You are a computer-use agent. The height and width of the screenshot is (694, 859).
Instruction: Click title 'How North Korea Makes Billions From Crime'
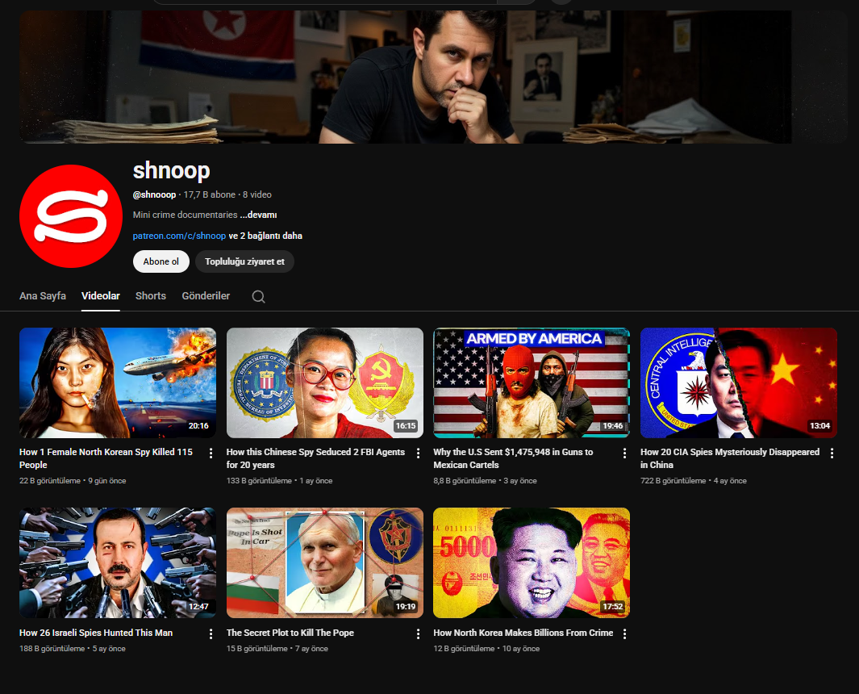pyautogui.click(x=523, y=633)
